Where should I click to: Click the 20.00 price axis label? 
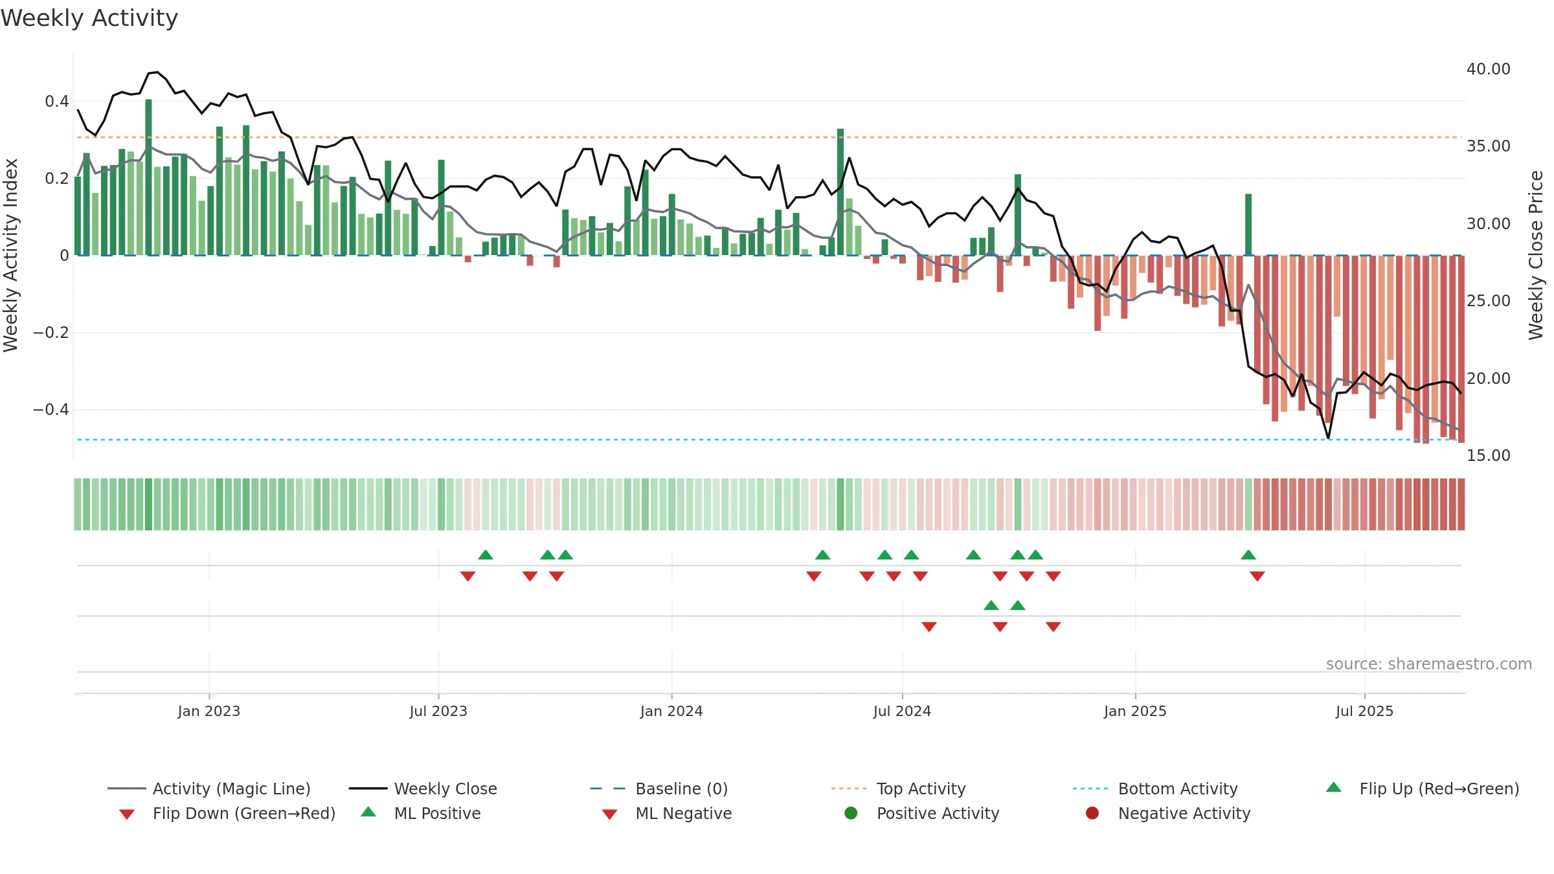[1489, 379]
